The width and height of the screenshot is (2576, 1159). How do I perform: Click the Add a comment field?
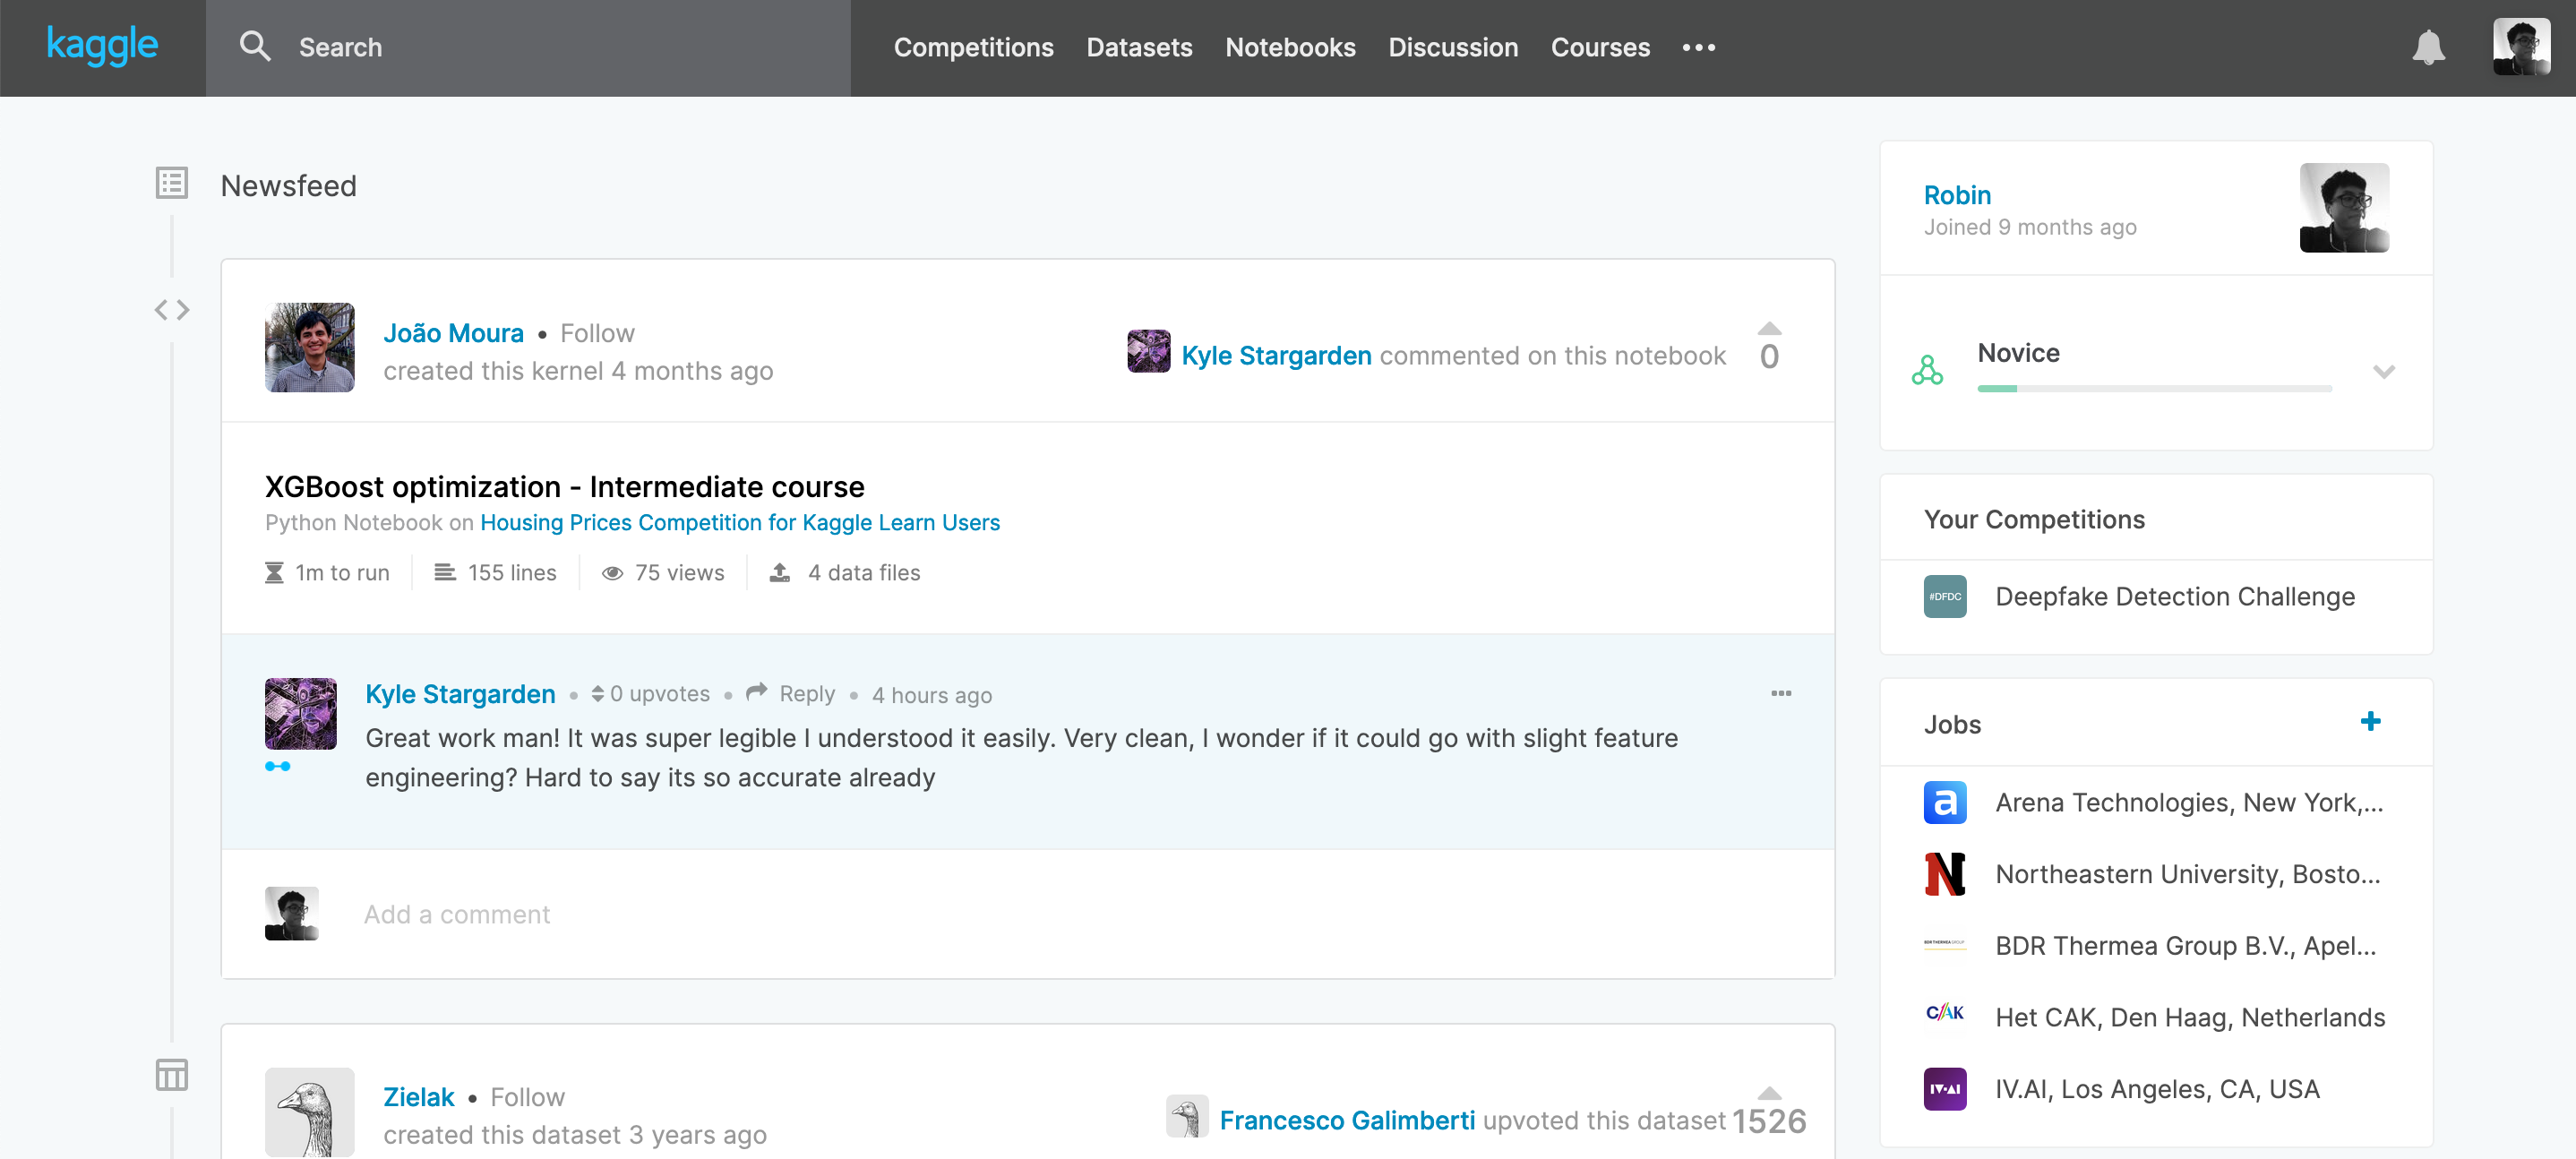coord(457,914)
